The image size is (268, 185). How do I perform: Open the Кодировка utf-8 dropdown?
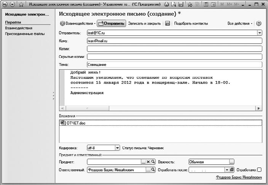[x=117, y=148]
